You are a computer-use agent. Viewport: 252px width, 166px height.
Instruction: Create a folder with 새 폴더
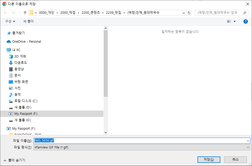tap(28, 21)
